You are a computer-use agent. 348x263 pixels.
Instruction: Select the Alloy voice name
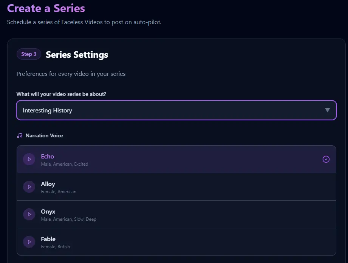(x=48, y=184)
